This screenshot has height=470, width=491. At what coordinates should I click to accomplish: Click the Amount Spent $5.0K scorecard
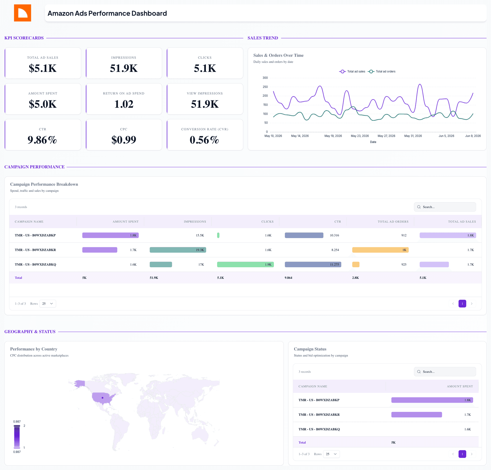[x=43, y=99]
